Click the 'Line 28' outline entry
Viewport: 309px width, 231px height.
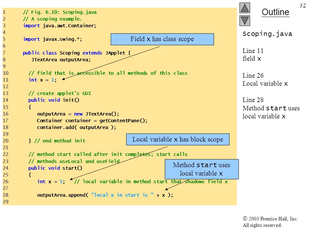pyautogui.click(x=253, y=100)
